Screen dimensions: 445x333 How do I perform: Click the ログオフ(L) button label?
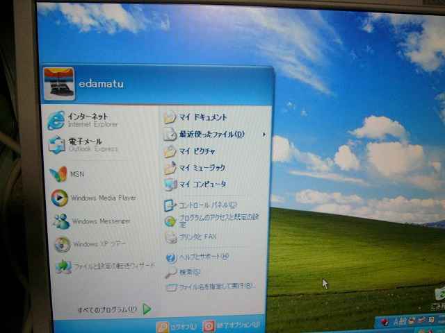tap(184, 327)
